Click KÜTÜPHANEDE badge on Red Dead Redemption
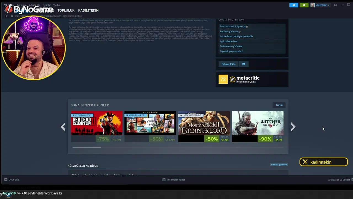The height and width of the screenshot is (199, 353). 82,115
